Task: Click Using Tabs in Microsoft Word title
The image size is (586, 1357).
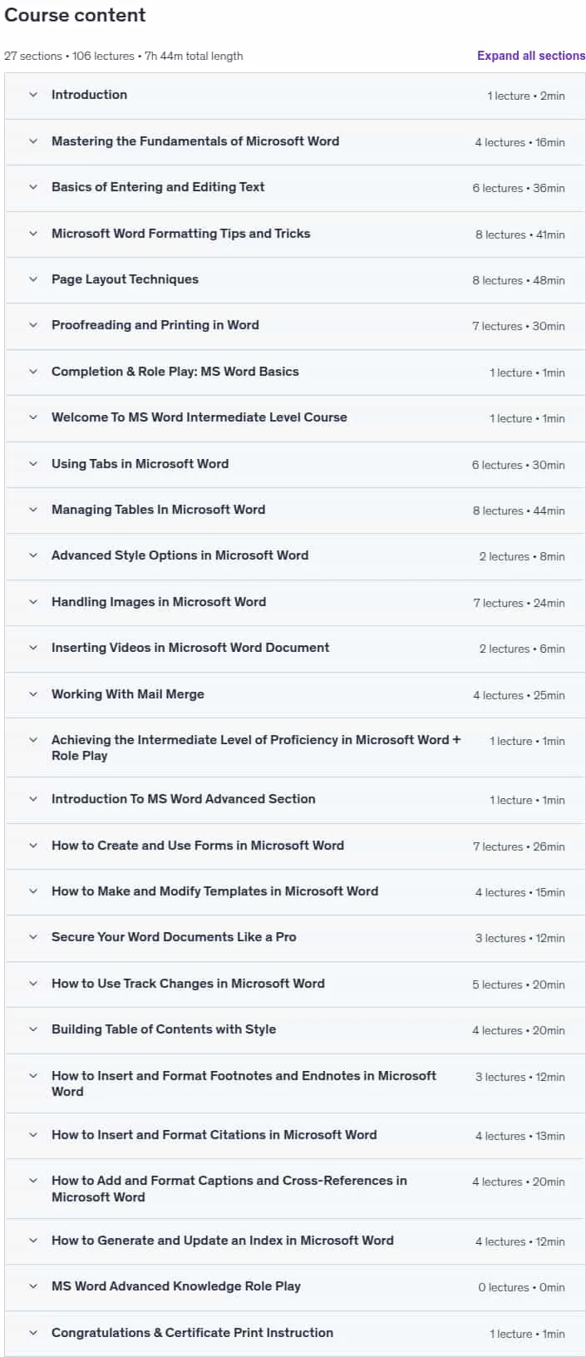Action: 140,464
